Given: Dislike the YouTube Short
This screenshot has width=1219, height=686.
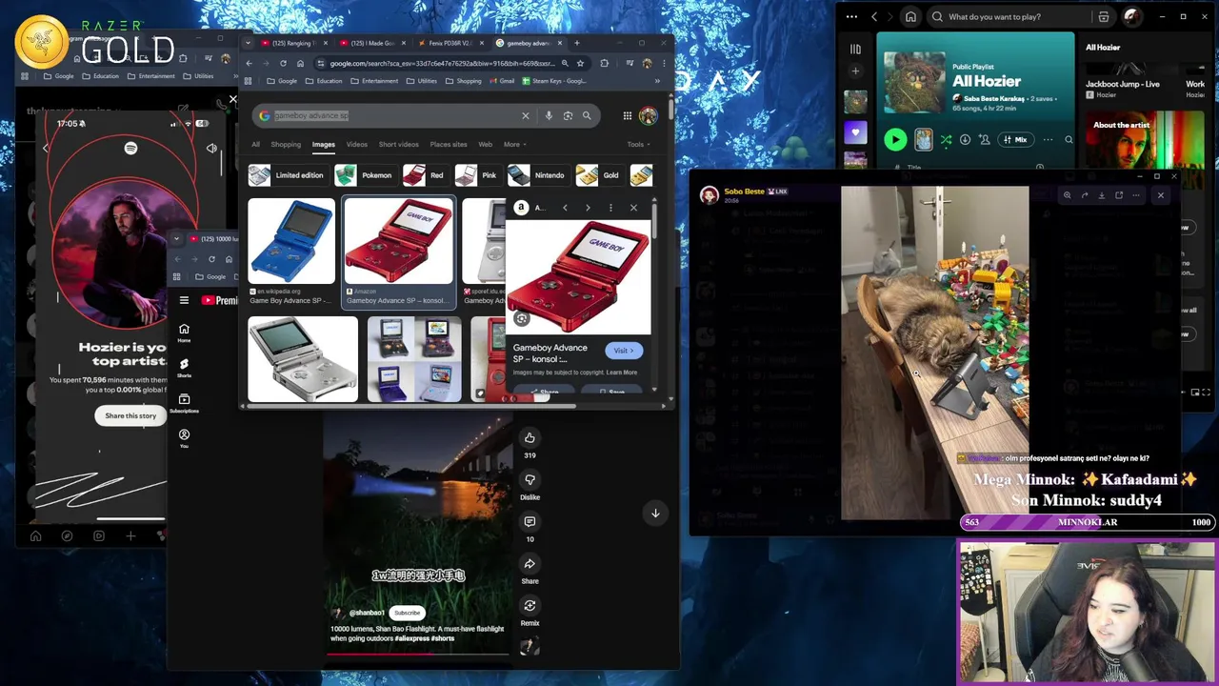Looking at the screenshot, I should click(530, 480).
